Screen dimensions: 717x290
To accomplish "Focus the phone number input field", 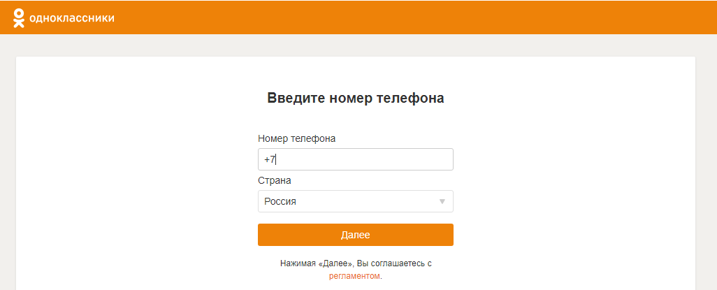I will [x=355, y=159].
